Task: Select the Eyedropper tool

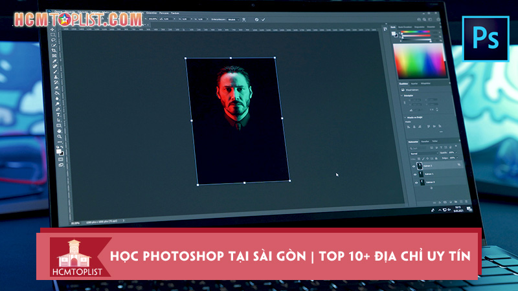Action: click(54, 61)
